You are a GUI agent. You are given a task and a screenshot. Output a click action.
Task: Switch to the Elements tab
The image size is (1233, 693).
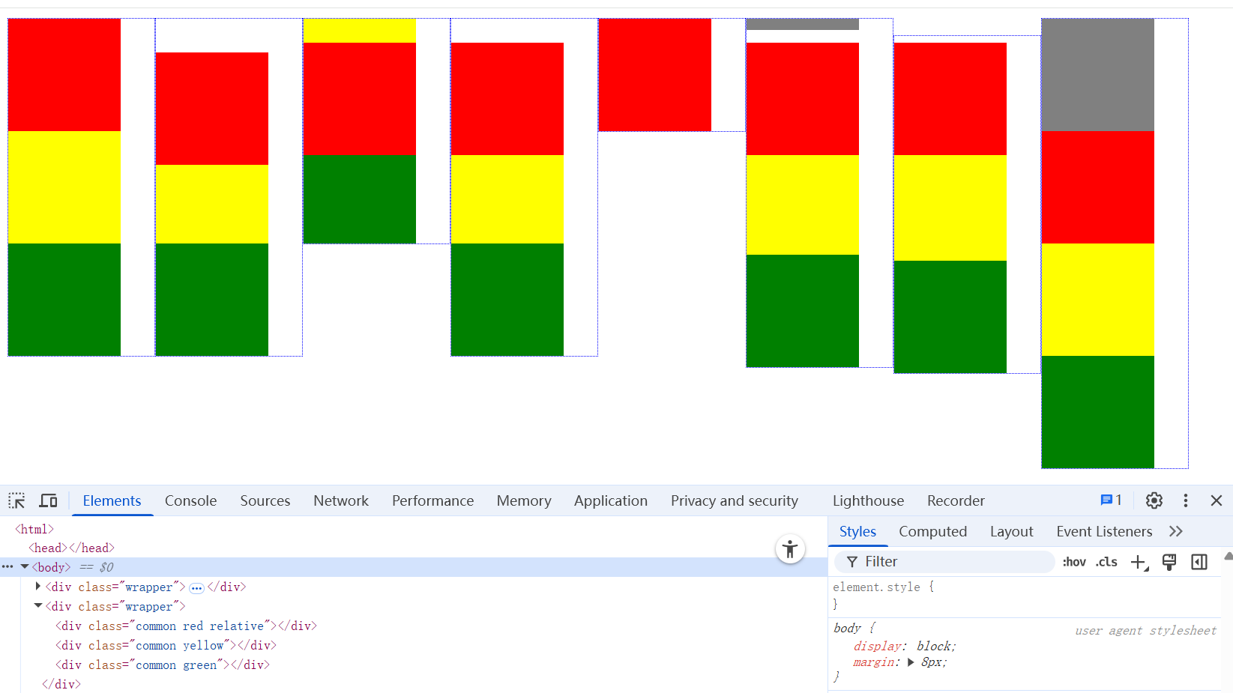point(112,500)
